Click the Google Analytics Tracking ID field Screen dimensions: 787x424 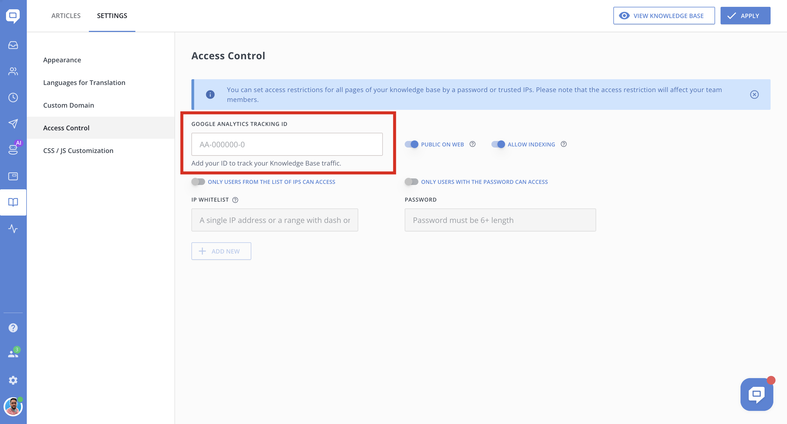tap(287, 145)
